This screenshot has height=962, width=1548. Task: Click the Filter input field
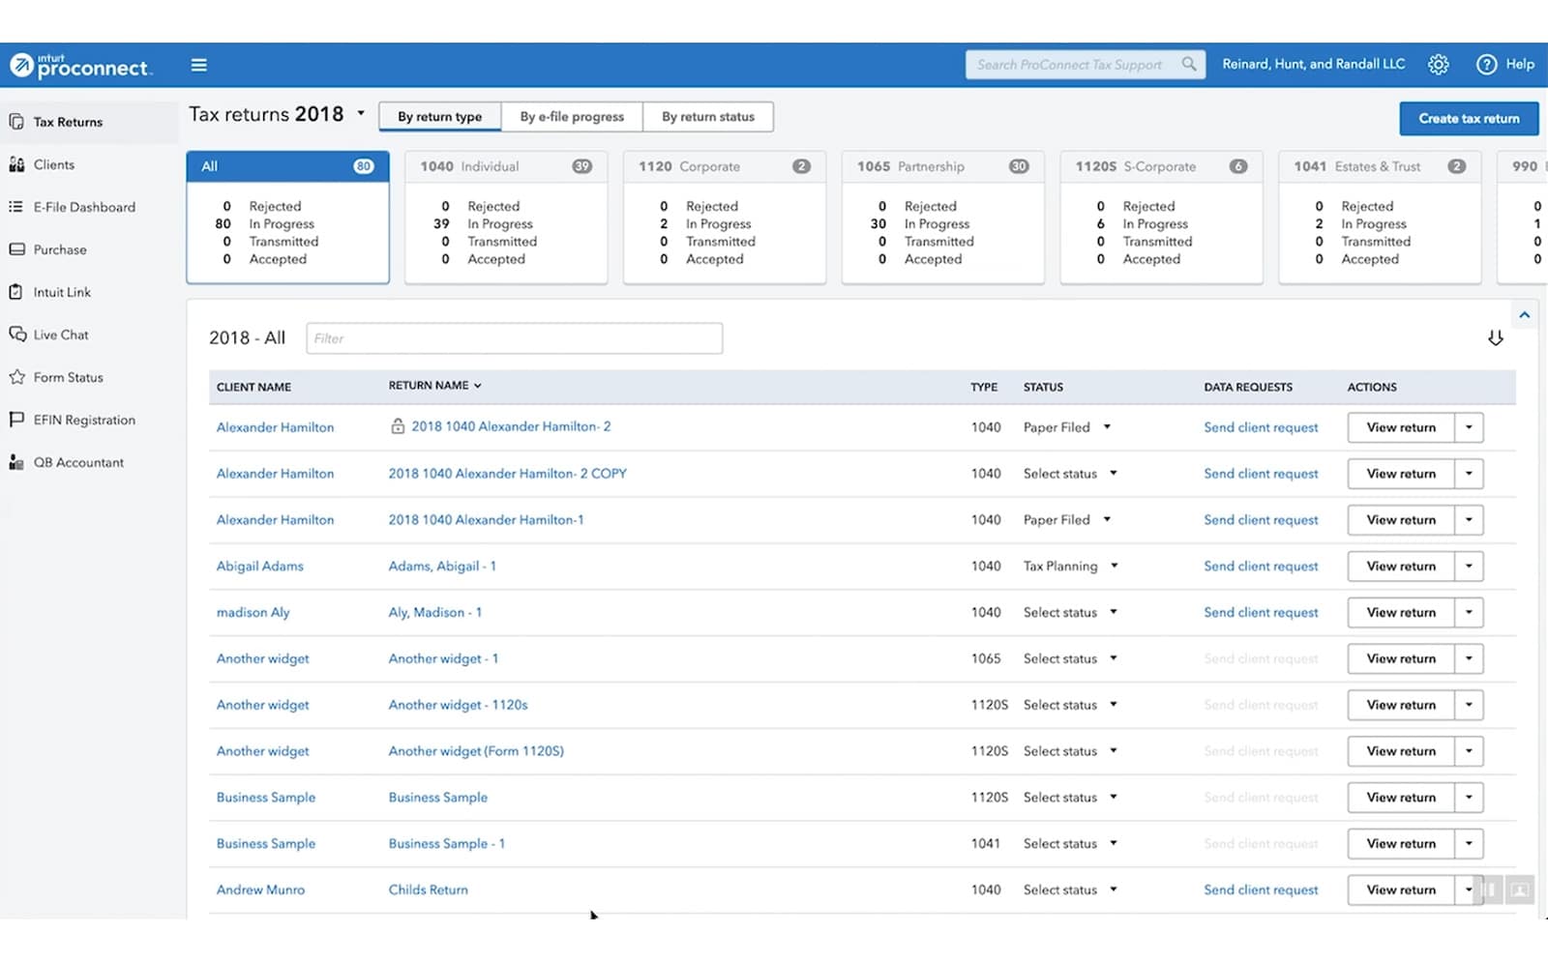515,338
